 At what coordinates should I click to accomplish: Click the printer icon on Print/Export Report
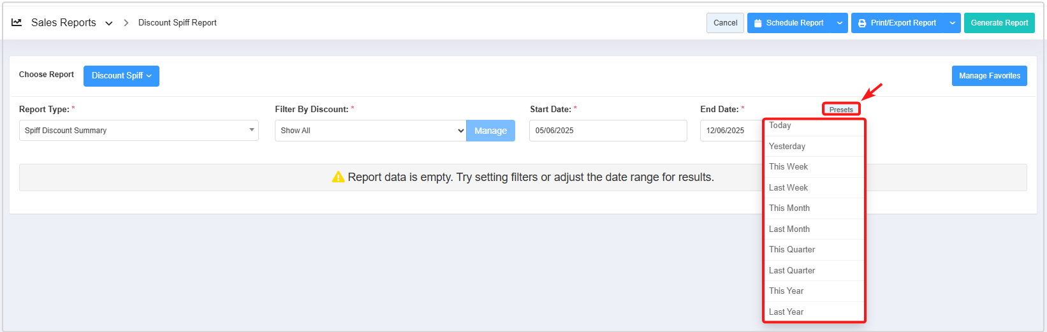[x=862, y=23]
